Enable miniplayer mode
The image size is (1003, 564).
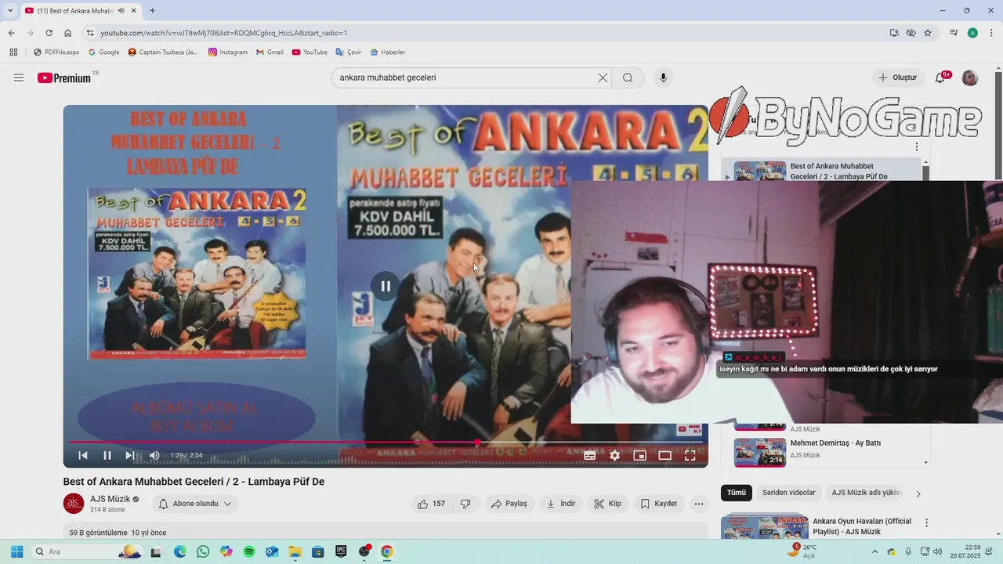[639, 455]
